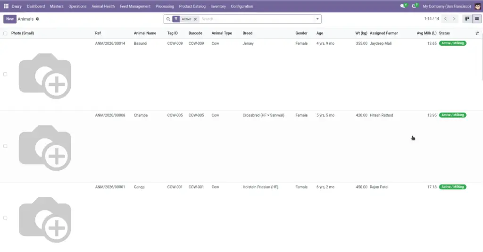
Task: Switch to kanban view
Action: point(467,19)
